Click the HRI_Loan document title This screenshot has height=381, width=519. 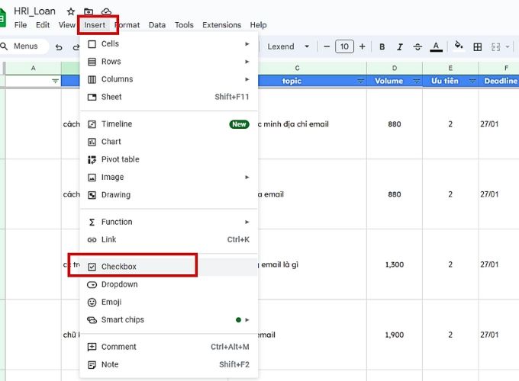(34, 11)
